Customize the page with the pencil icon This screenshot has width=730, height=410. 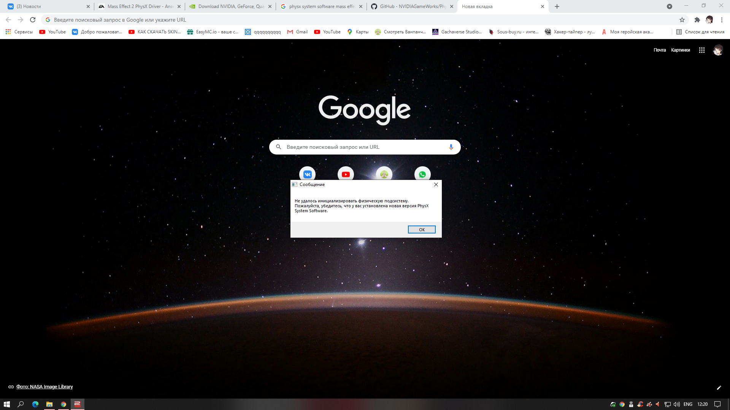719,388
